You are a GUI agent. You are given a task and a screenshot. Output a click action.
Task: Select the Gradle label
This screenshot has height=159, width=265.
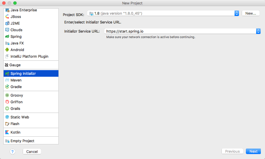[x=16, y=87]
